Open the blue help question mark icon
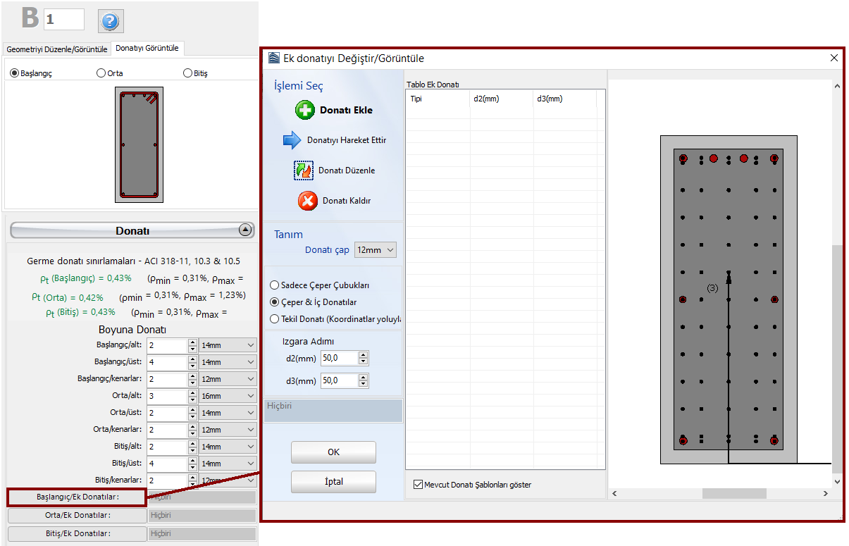 tap(109, 21)
